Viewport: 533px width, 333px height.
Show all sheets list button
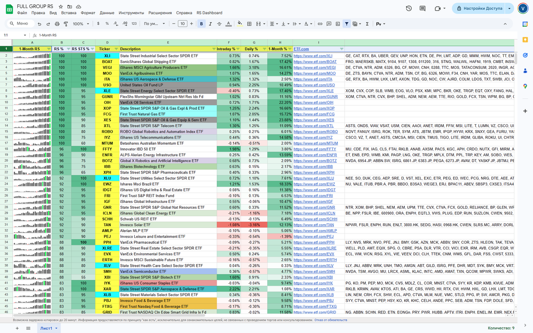pyautogui.click(x=28, y=328)
